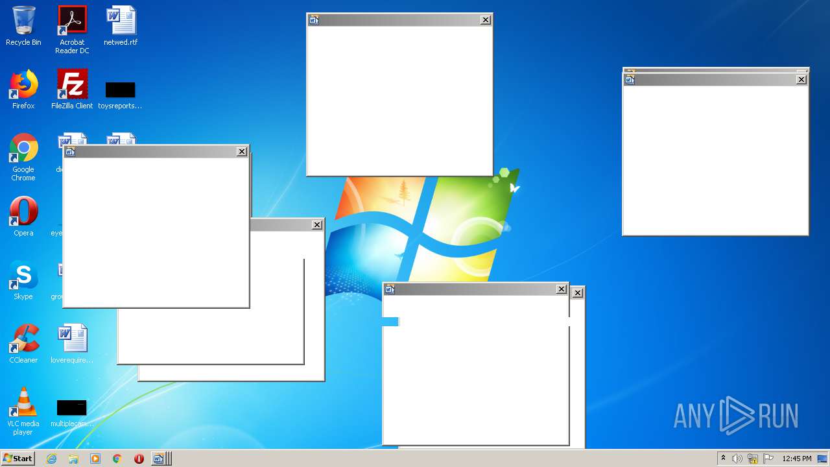Select the loverequire document icon
This screenshot has height=467, width=830.
[72, 344]
